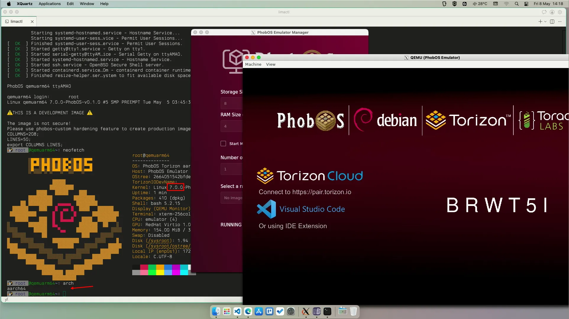The width and height of the screenshot is (569, 319).
Task: Open System Settings from the dock
Action: (x=291, y=311)
